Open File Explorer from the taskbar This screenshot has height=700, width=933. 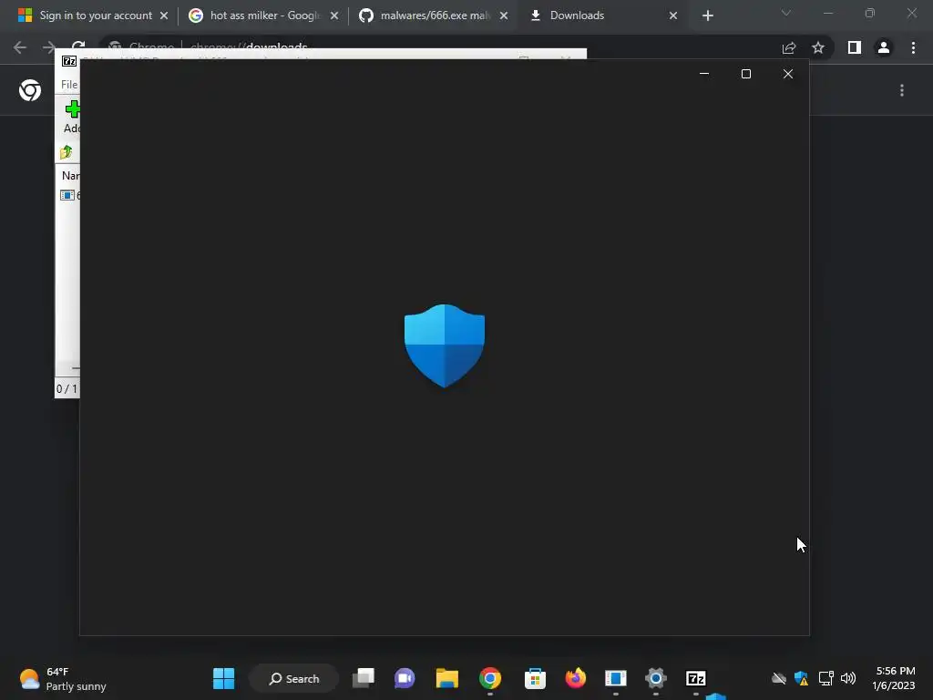(x=446, y=678)
